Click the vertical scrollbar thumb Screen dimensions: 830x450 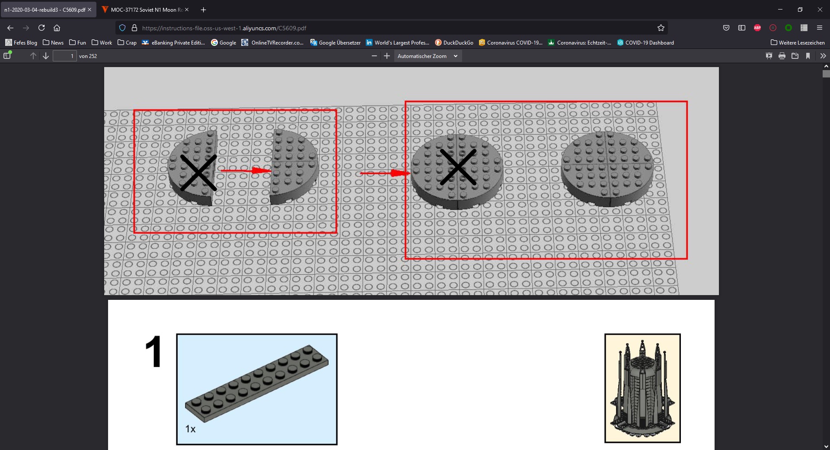coord(826,74)
